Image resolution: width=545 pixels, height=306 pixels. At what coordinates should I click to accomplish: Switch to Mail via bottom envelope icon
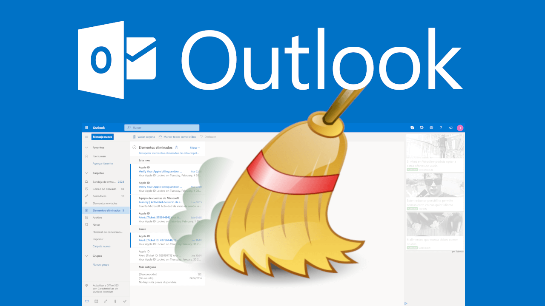87,301
